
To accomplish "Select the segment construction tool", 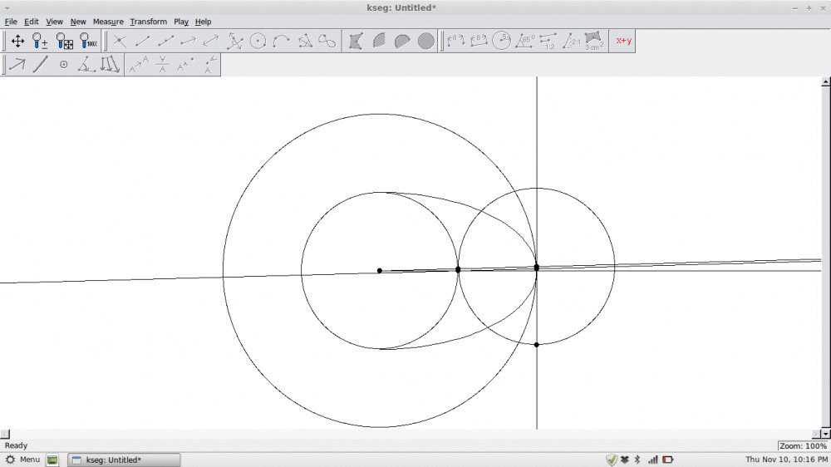I will (x=143, y=41).
